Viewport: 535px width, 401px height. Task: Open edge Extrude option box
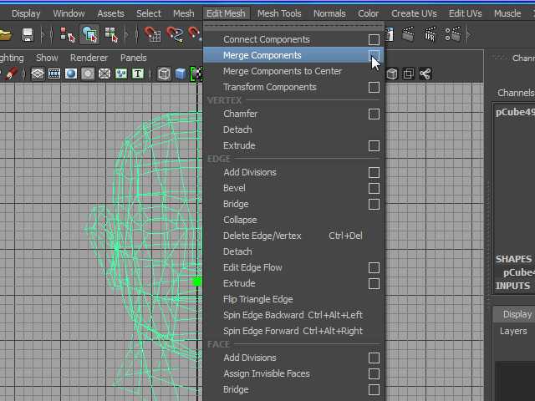[374, 284]
